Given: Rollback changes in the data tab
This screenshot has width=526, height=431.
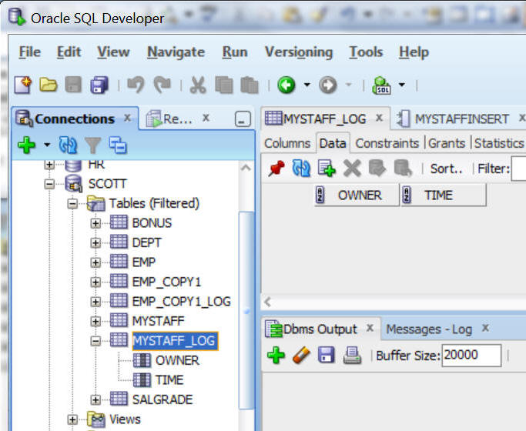Looking at the screenshot, I should point(403,169).
